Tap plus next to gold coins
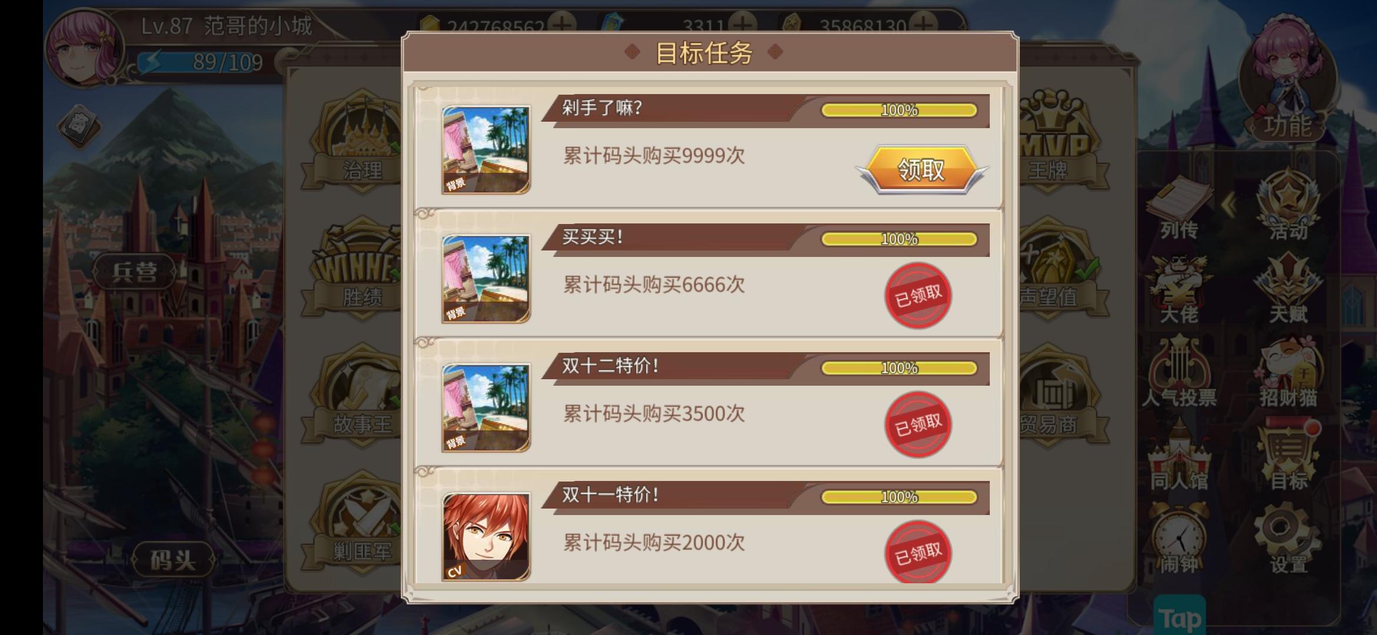The height and width of the screenshot is (635, 1377). coord(562,25)
